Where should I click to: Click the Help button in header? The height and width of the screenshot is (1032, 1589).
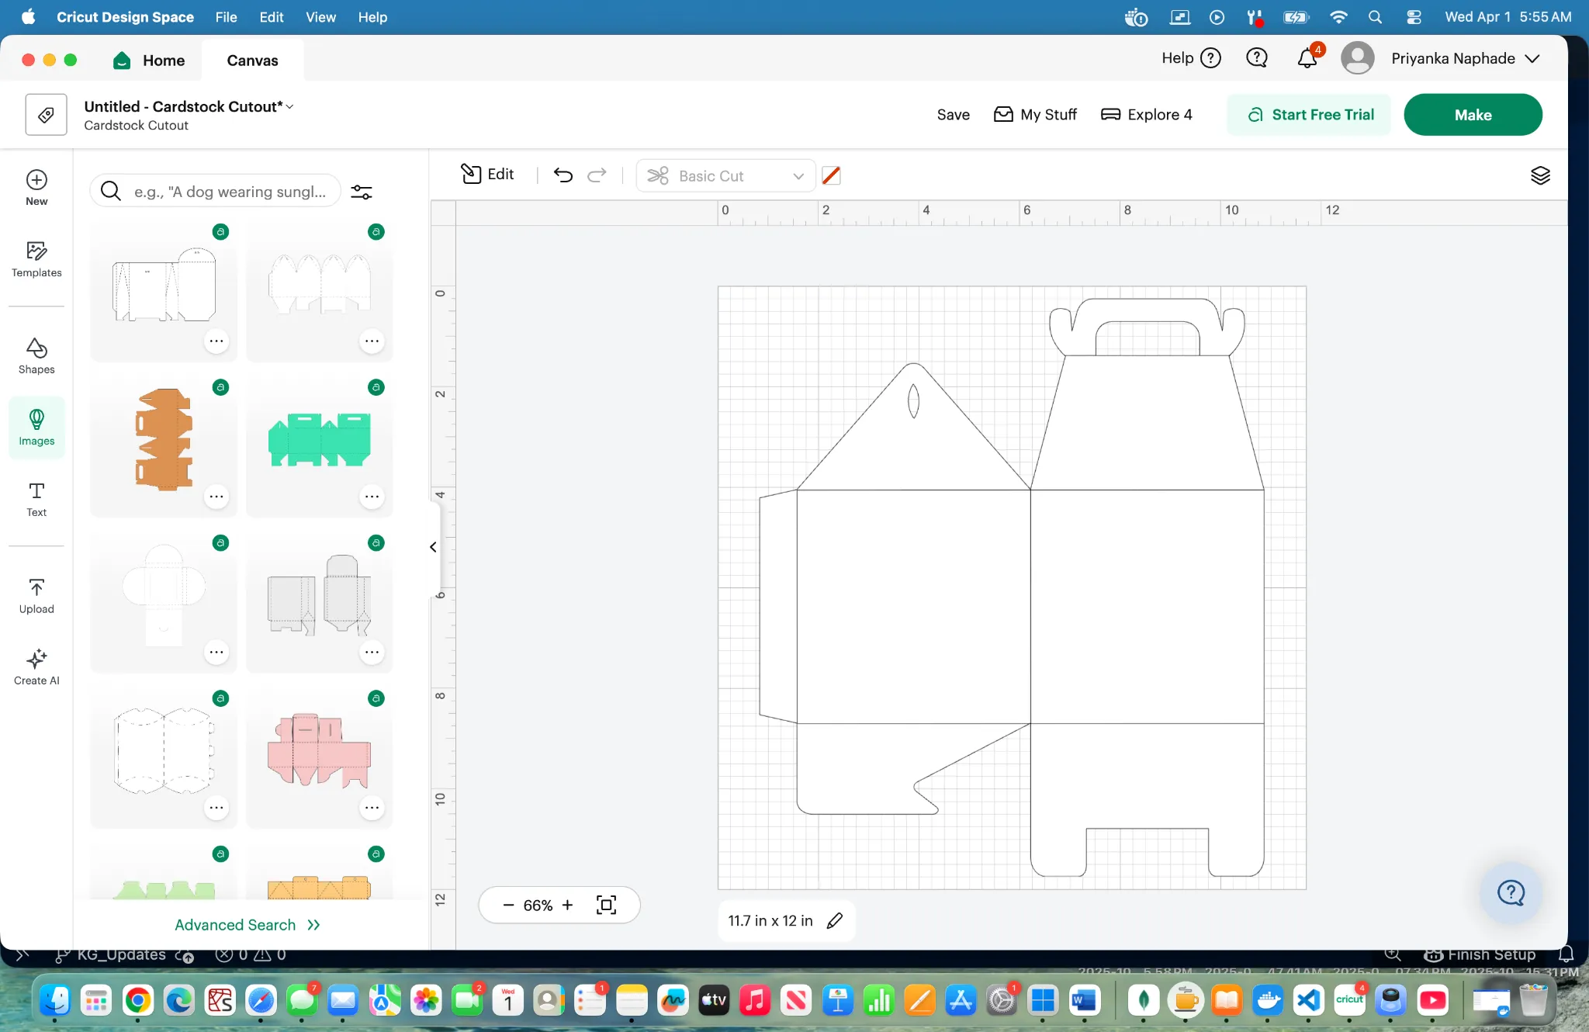tap(1191, 58)
